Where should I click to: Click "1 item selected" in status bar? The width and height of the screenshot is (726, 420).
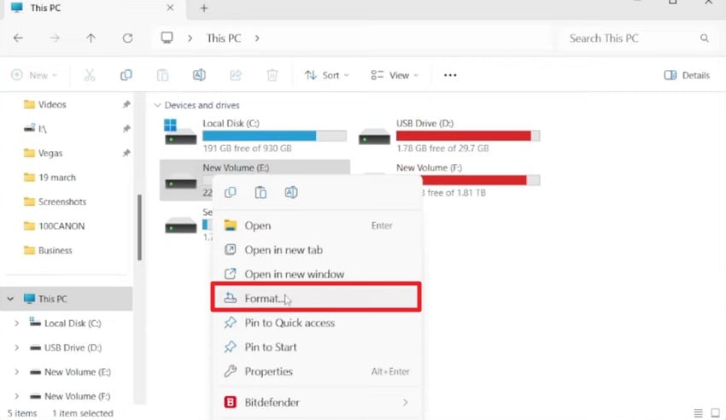82,413
